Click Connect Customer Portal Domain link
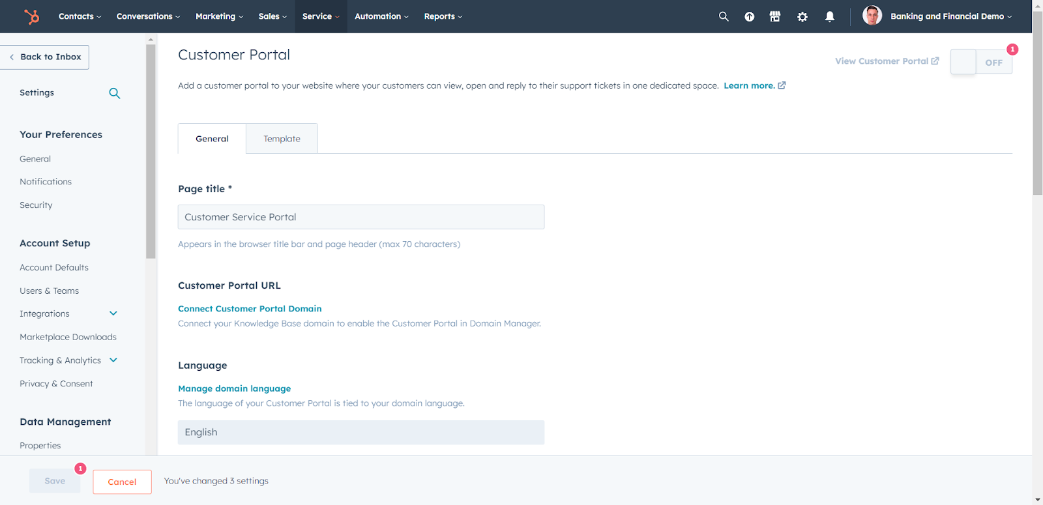This screenshot has width=1043, height=505. [x=250, y=309]
